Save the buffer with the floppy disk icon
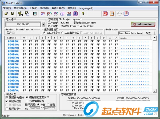 click(13, 14)
